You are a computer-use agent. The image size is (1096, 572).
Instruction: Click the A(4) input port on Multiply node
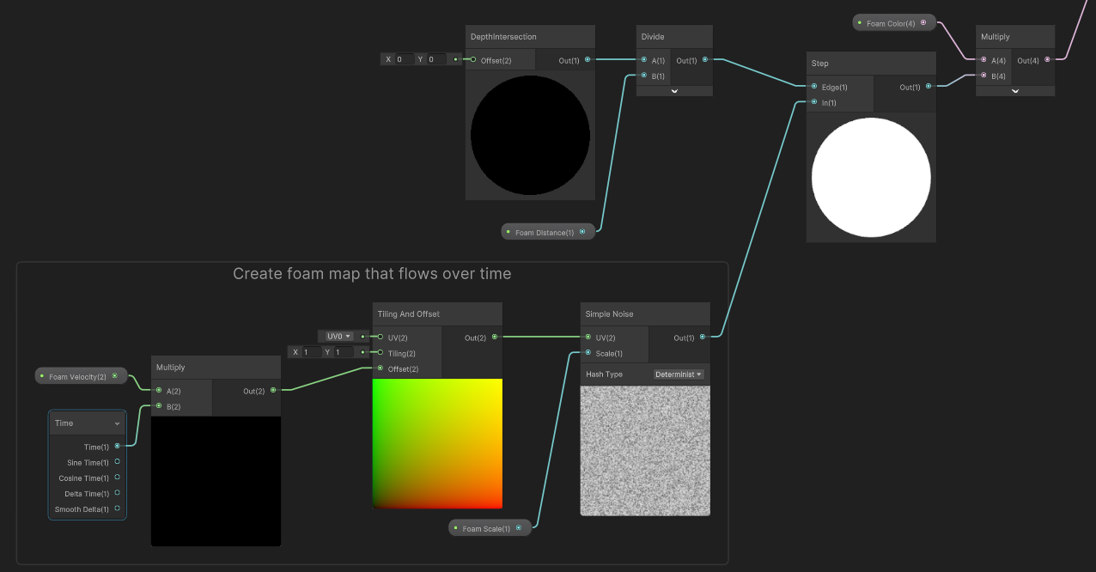[983, 60]
